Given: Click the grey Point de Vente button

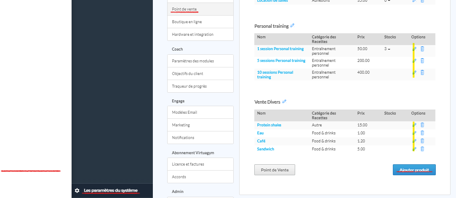Looking at the screenshot, I should 275,170.
